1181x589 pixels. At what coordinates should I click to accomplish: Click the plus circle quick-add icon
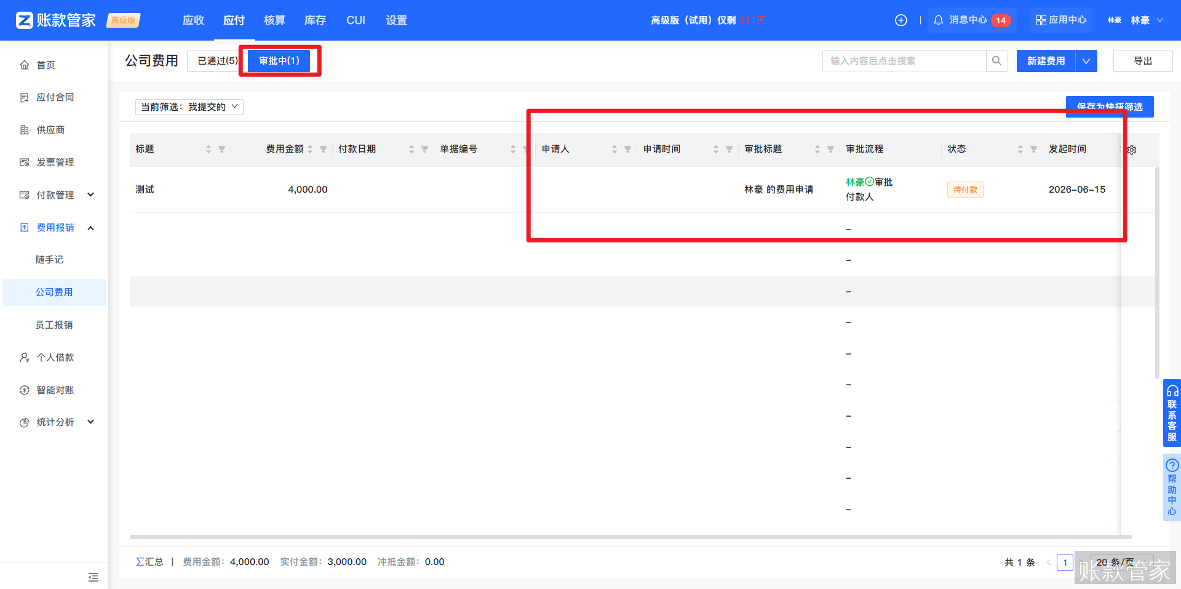tap(901, 20)
